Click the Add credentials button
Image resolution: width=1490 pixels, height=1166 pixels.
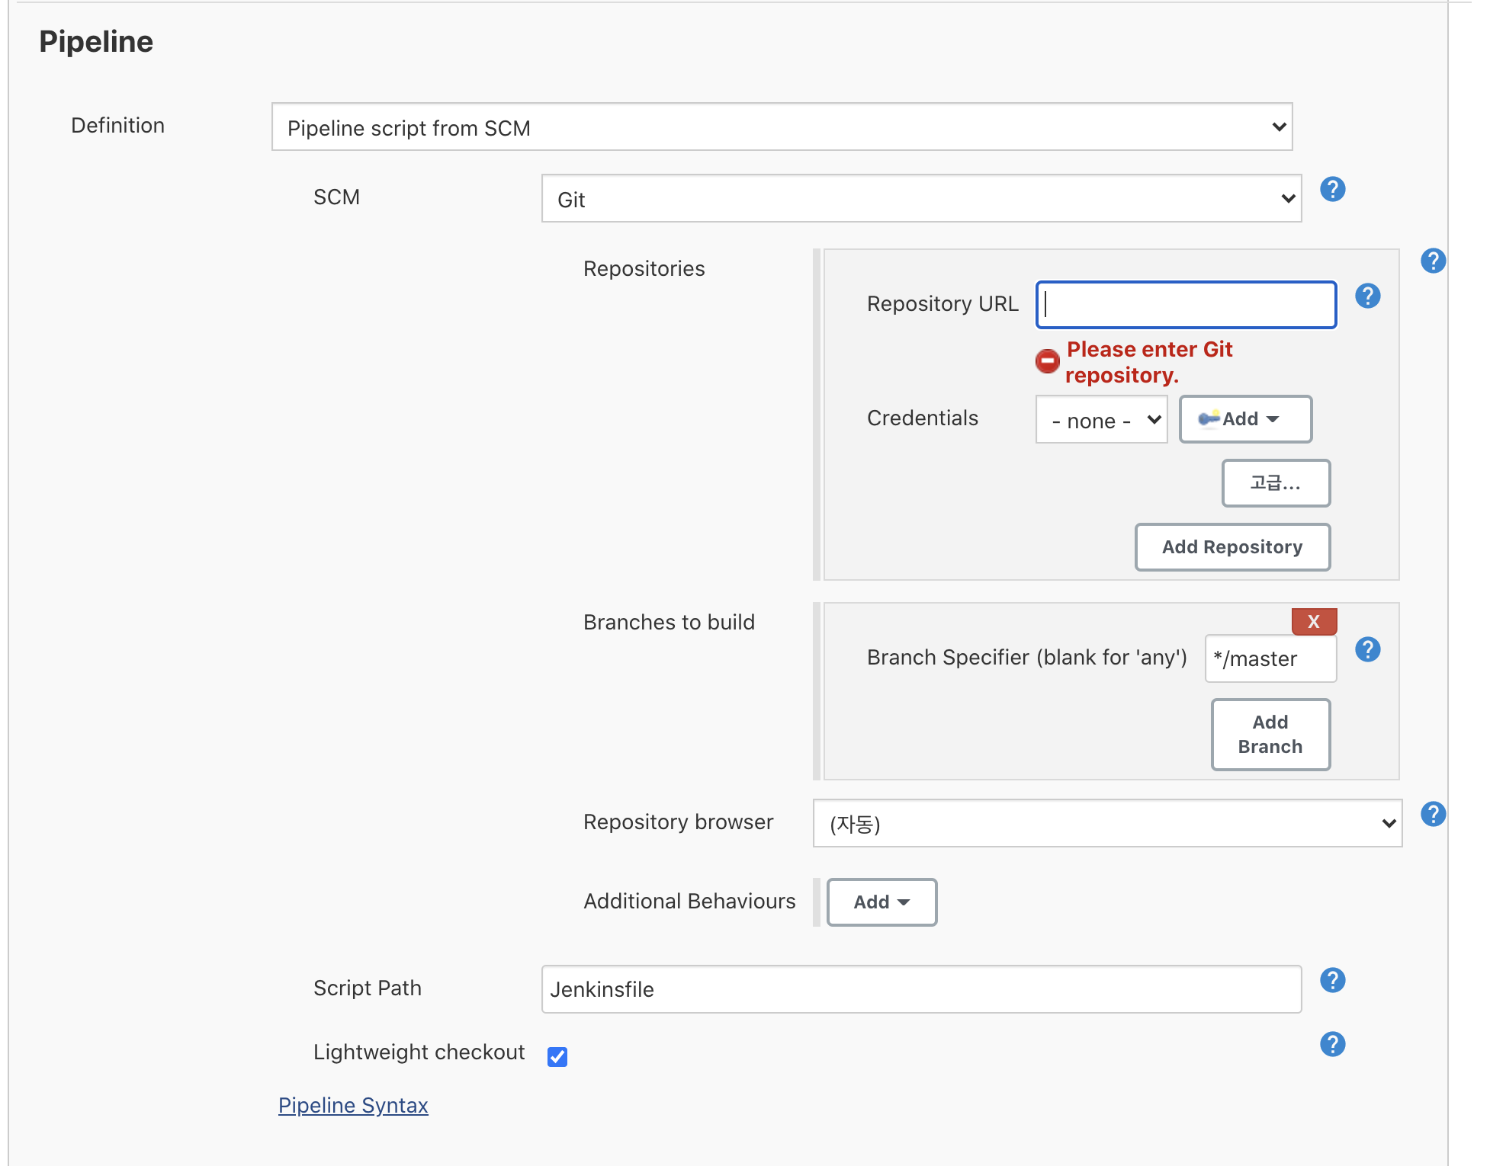coord(1244,419)
